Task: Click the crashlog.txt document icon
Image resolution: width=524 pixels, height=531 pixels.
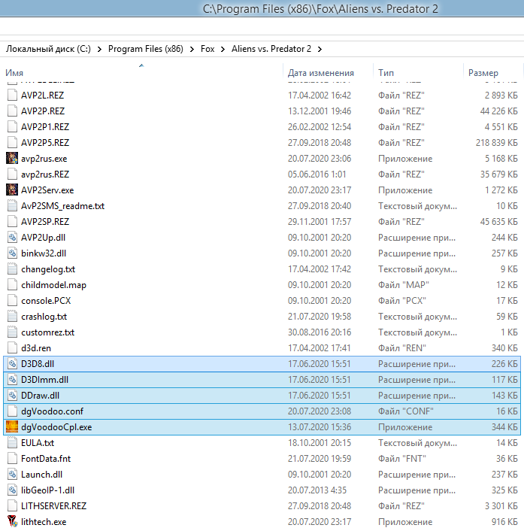Action: [12, 317]
